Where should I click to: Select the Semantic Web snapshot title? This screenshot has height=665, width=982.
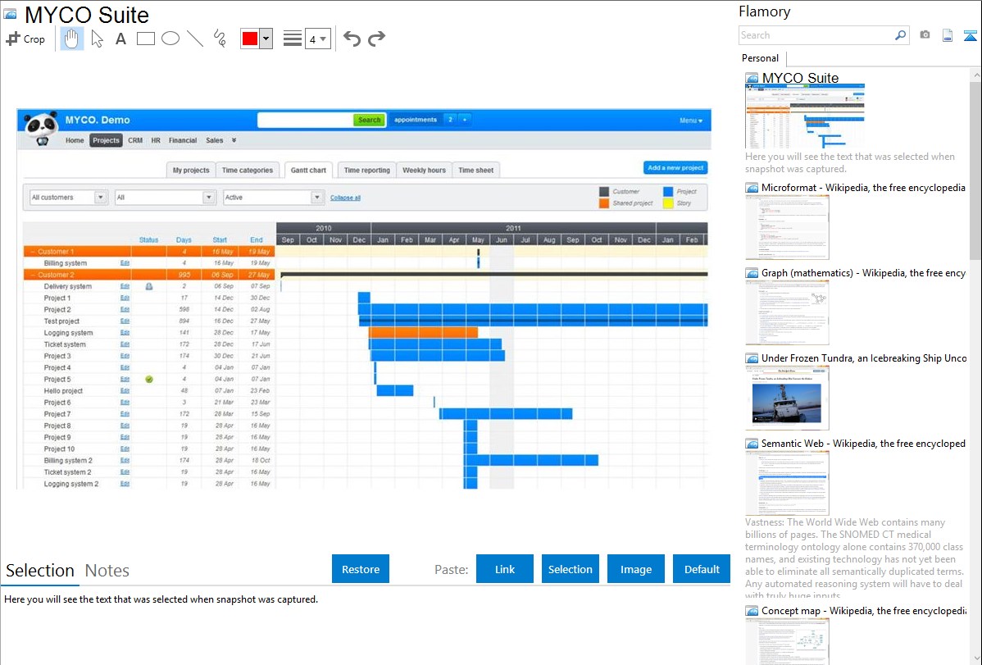coord(863,443)
